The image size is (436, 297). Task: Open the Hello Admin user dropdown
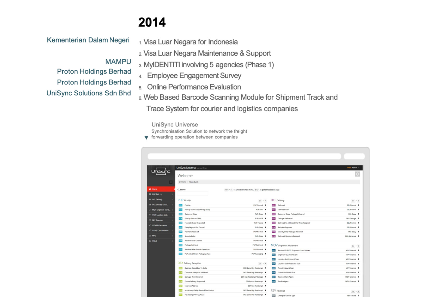[x=353, y=168]
